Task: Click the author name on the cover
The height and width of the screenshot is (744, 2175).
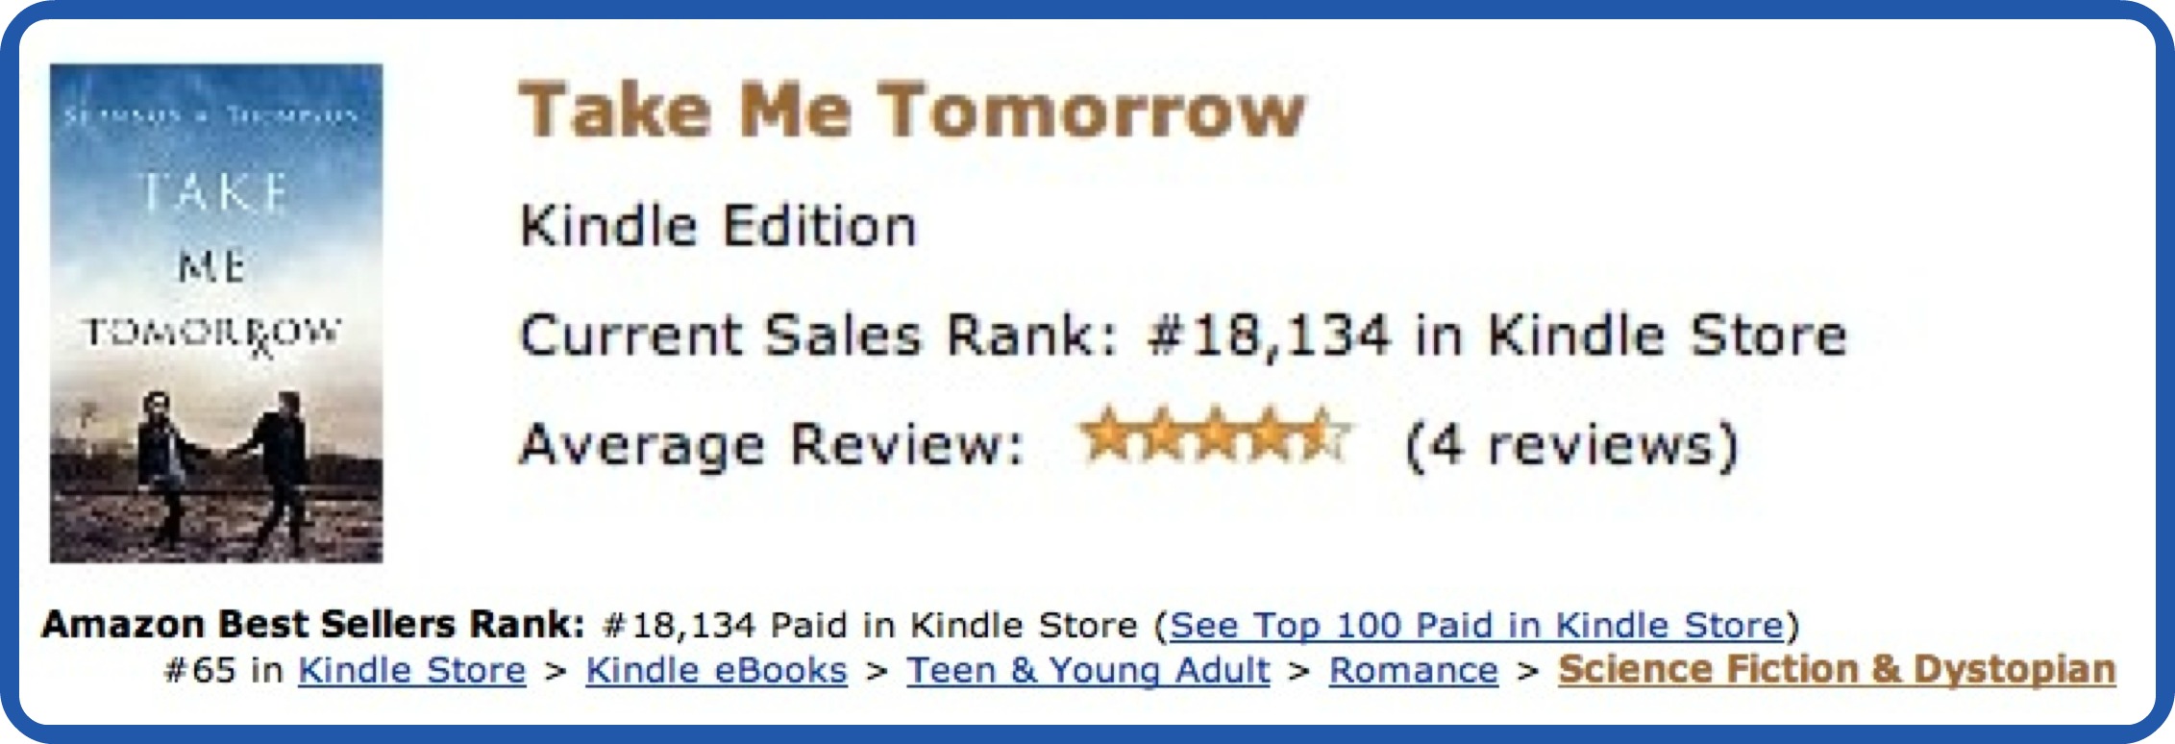Action: [x=211, y=116]
